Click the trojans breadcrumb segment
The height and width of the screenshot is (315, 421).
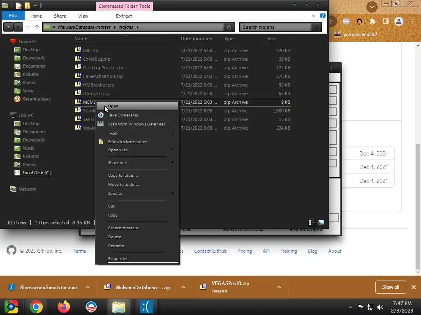click(126, 27)
